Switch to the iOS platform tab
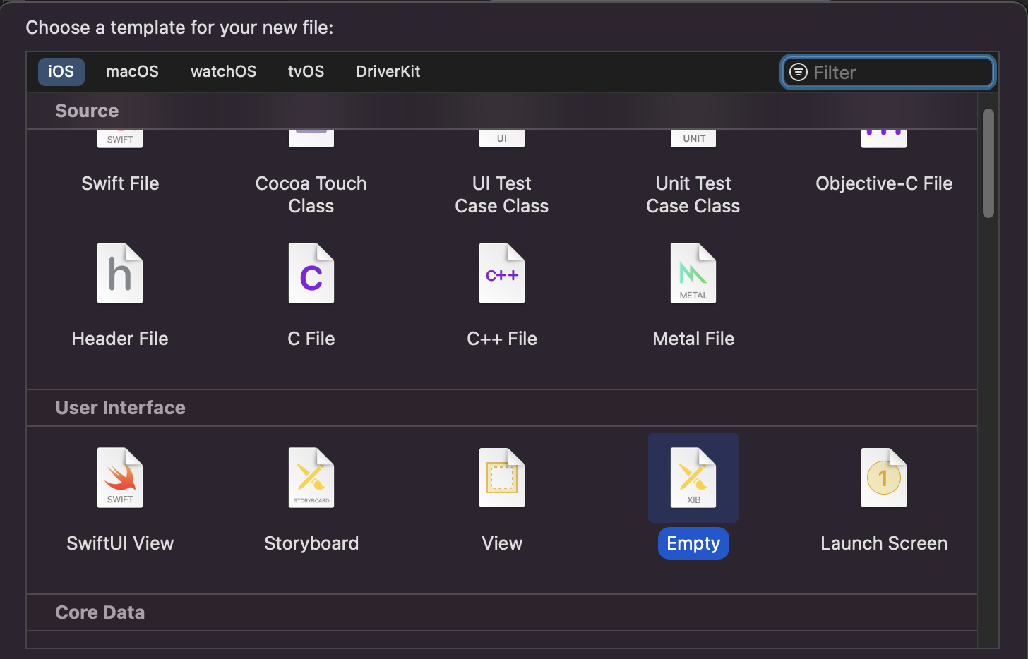The width and height of the screenshot is (1028, 659). point(61,71)
